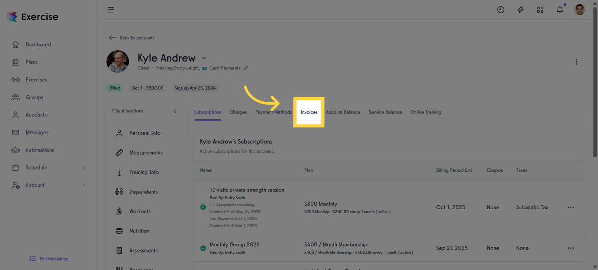Click the Account settings person-gear icon
Image resolution: width=598 pixels, height=270 pixels.
point(16,185)
